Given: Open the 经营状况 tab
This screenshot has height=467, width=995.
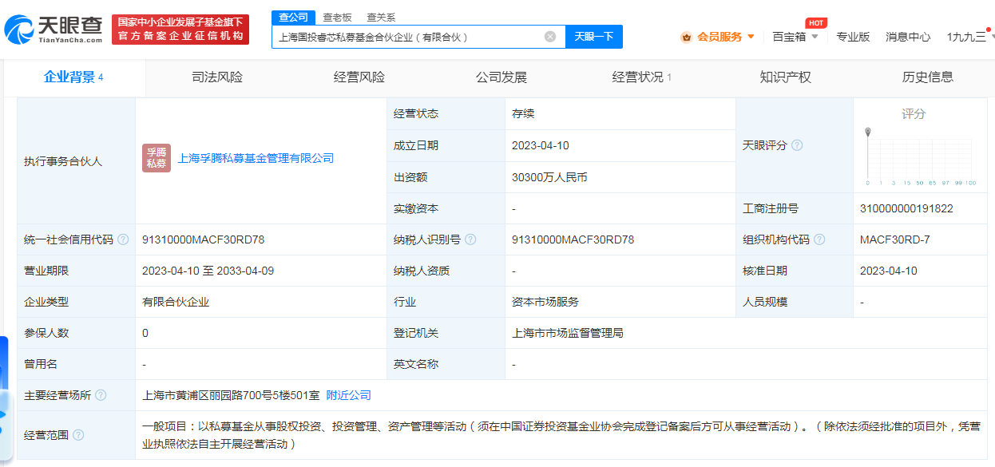Looking at the screenshot, I should tap(642, 77).
